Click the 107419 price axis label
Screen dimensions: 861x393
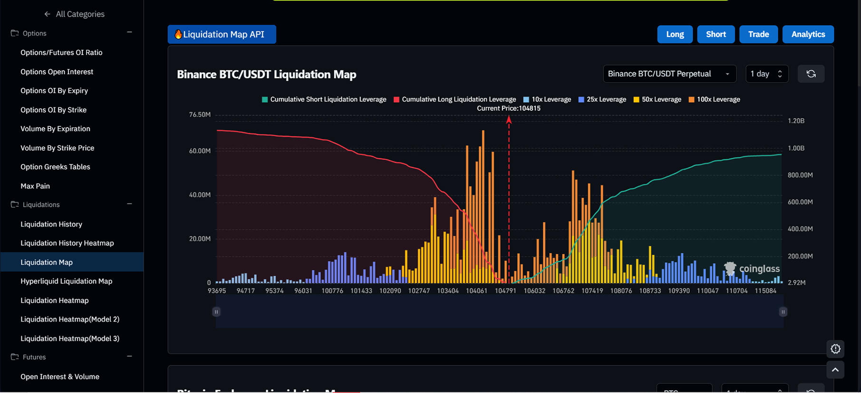pos(592,291)
